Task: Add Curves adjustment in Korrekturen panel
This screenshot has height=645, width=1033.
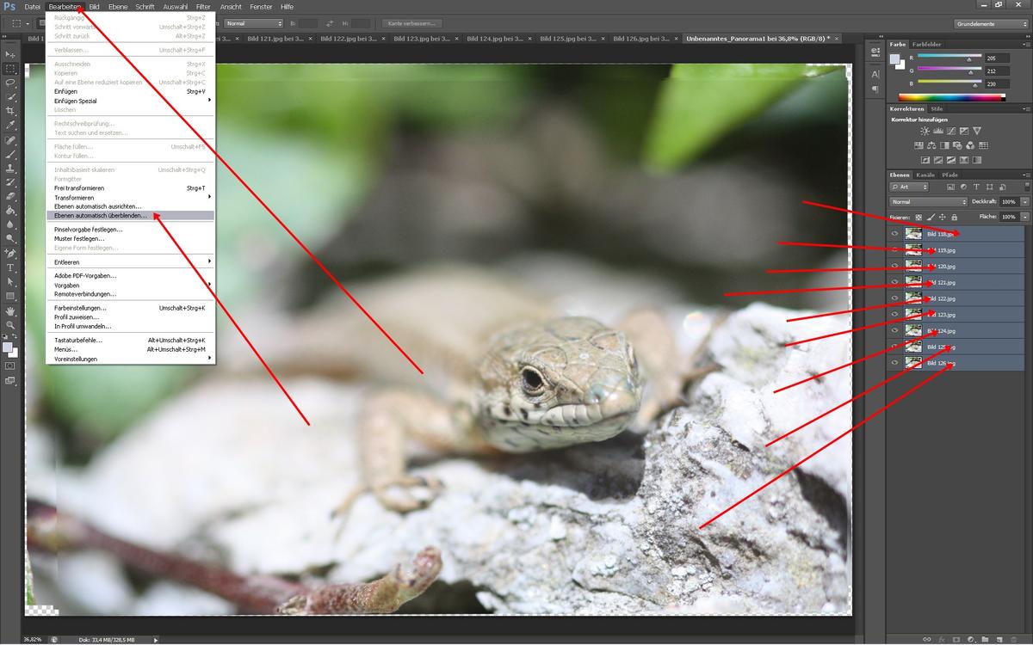Action: click(x=951, y=131)
